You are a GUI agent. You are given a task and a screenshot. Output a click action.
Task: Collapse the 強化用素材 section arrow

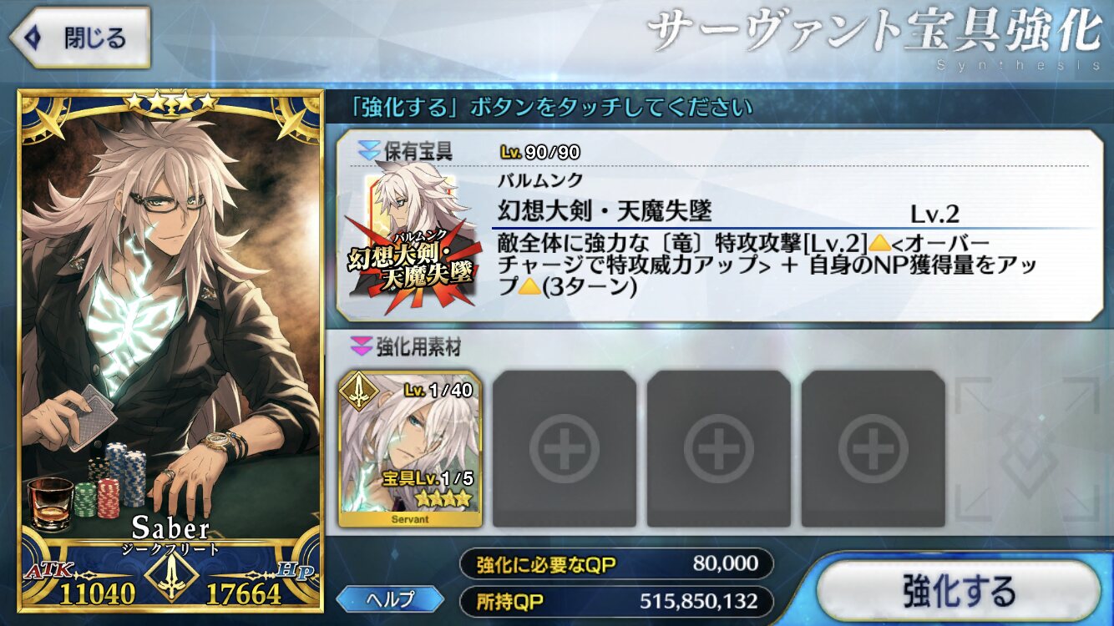pyautogui.click(x=361, y=346)
